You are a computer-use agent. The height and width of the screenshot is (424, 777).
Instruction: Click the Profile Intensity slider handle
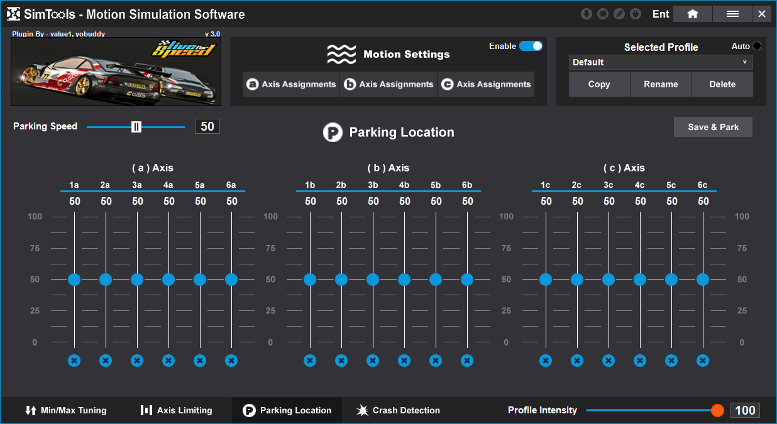(x=717, y=410)
